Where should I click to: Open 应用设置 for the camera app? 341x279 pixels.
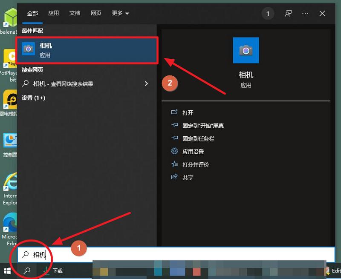click(193, 152)
